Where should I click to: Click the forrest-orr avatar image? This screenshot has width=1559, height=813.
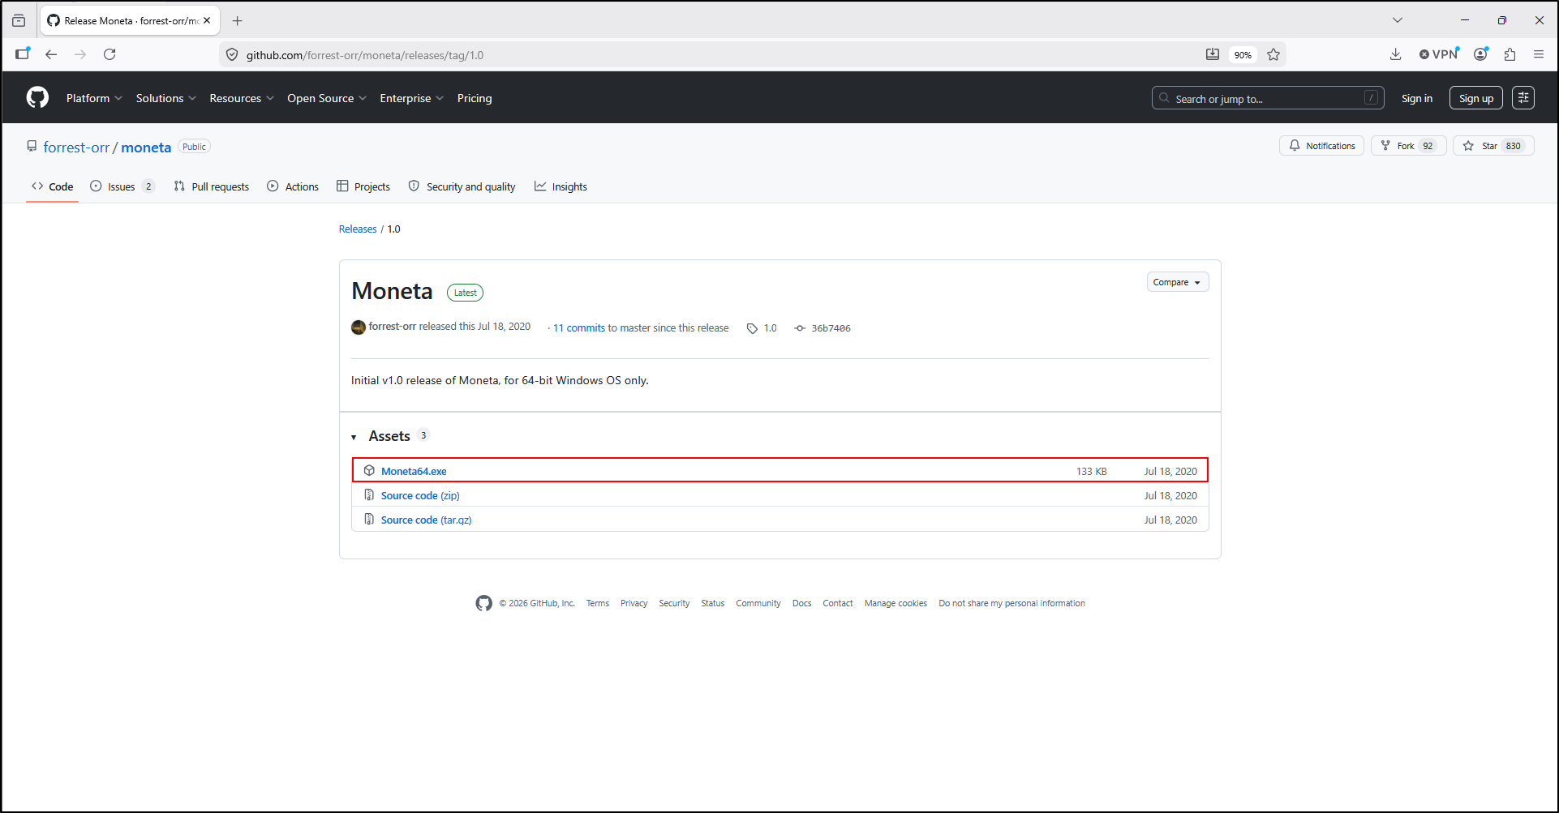pos(359,327)
